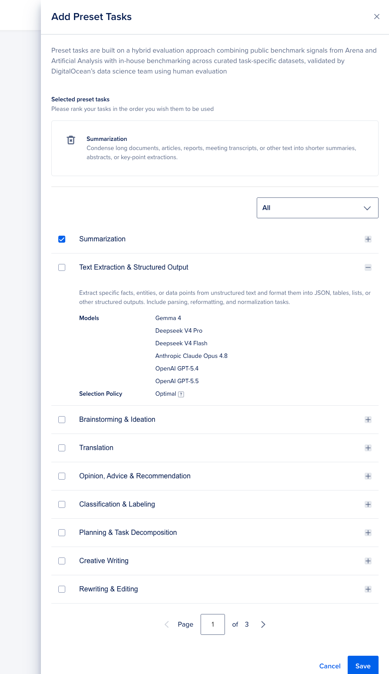Open the All category filter dropdown

[318, 208]
